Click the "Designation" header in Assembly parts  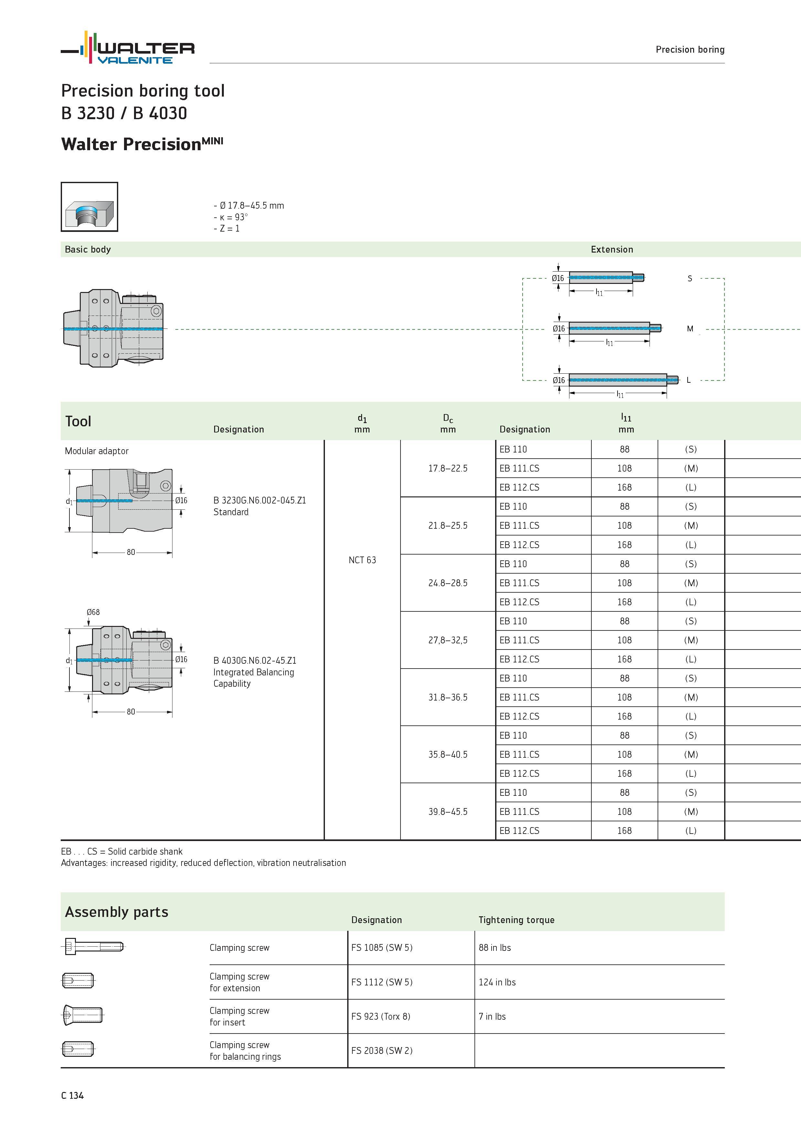[377, 920]
